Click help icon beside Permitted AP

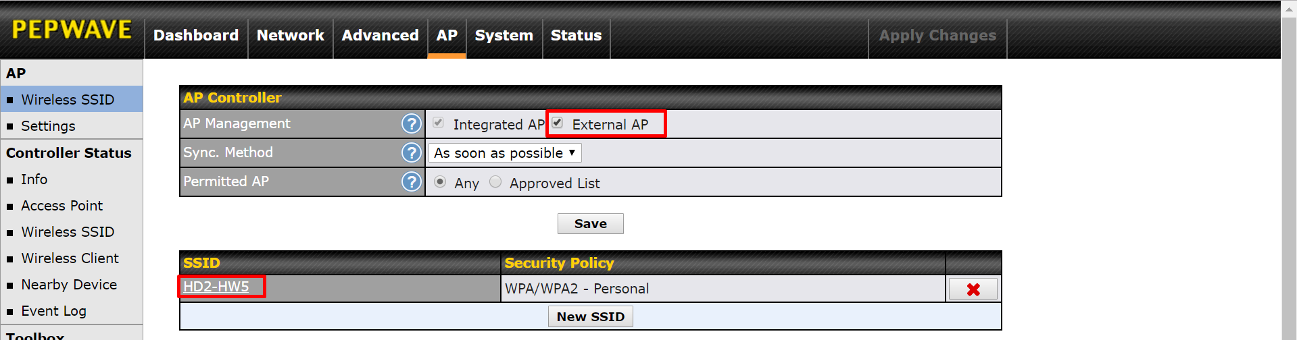pyautogui.click(x=411, y=181)
